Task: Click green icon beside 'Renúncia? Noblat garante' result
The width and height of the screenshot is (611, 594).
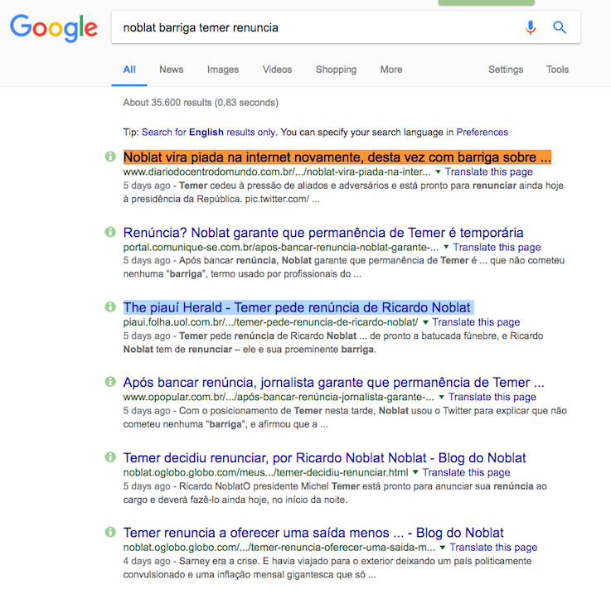Action: [110, 233]
